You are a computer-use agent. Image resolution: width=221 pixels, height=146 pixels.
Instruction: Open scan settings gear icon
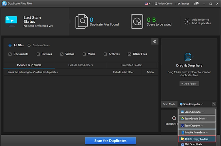pos(155,42)
